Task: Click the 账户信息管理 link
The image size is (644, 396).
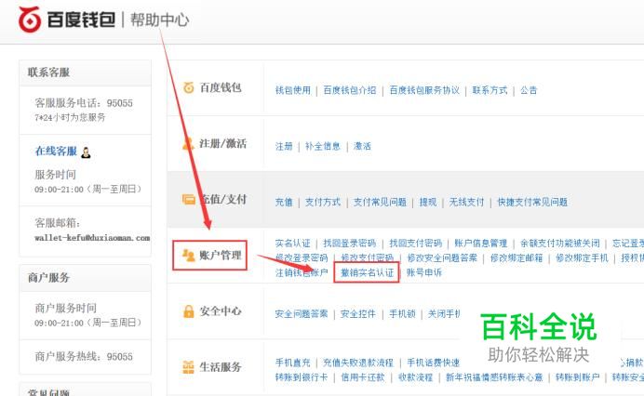Action: (481, 243)
